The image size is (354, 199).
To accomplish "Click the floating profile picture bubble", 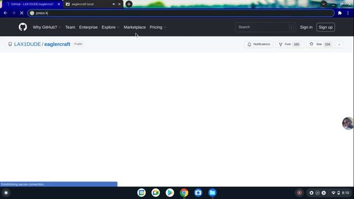I will [x=348, y=123].
